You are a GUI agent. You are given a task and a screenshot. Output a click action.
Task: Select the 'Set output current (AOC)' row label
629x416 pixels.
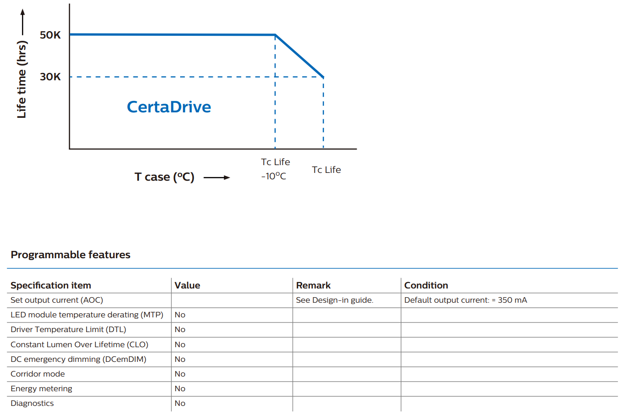click(57, 300)
